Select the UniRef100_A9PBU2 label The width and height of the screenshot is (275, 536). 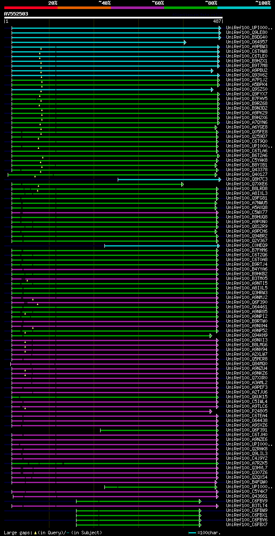247,70
